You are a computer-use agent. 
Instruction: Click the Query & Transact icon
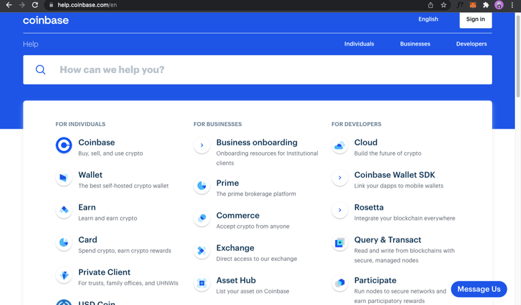339,243
